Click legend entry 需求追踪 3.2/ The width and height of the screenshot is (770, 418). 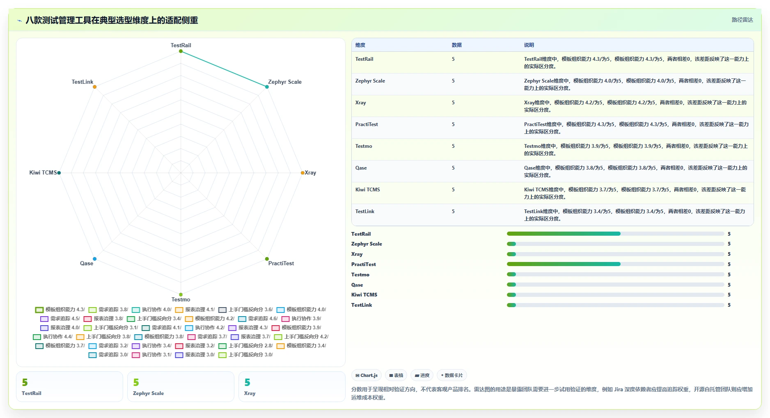pyautogui.click(x=108, y=346)
